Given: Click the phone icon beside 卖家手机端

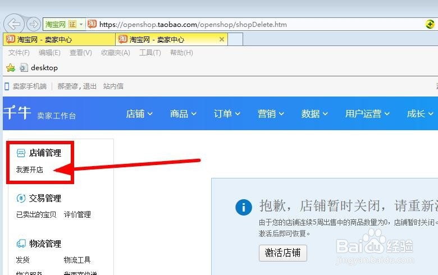Looking at the screenshot, I should click(7, 86).
